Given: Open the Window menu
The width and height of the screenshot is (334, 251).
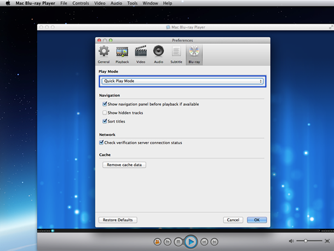Looking at the screenshot, I should (150, 3).
